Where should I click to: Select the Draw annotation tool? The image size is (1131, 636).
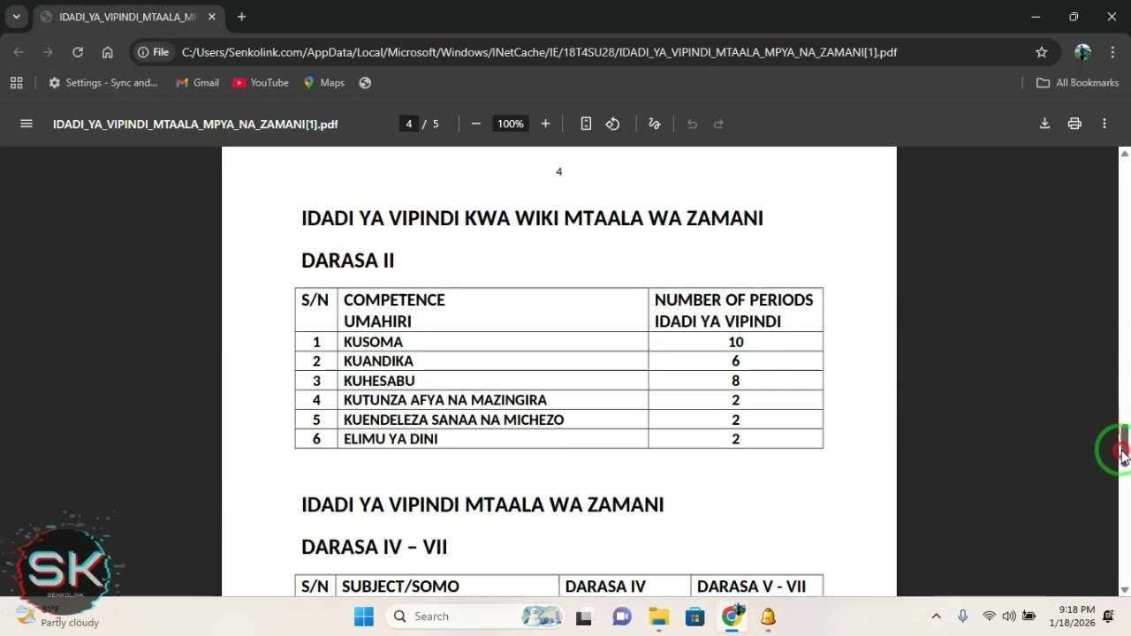(x=655, y=124)
